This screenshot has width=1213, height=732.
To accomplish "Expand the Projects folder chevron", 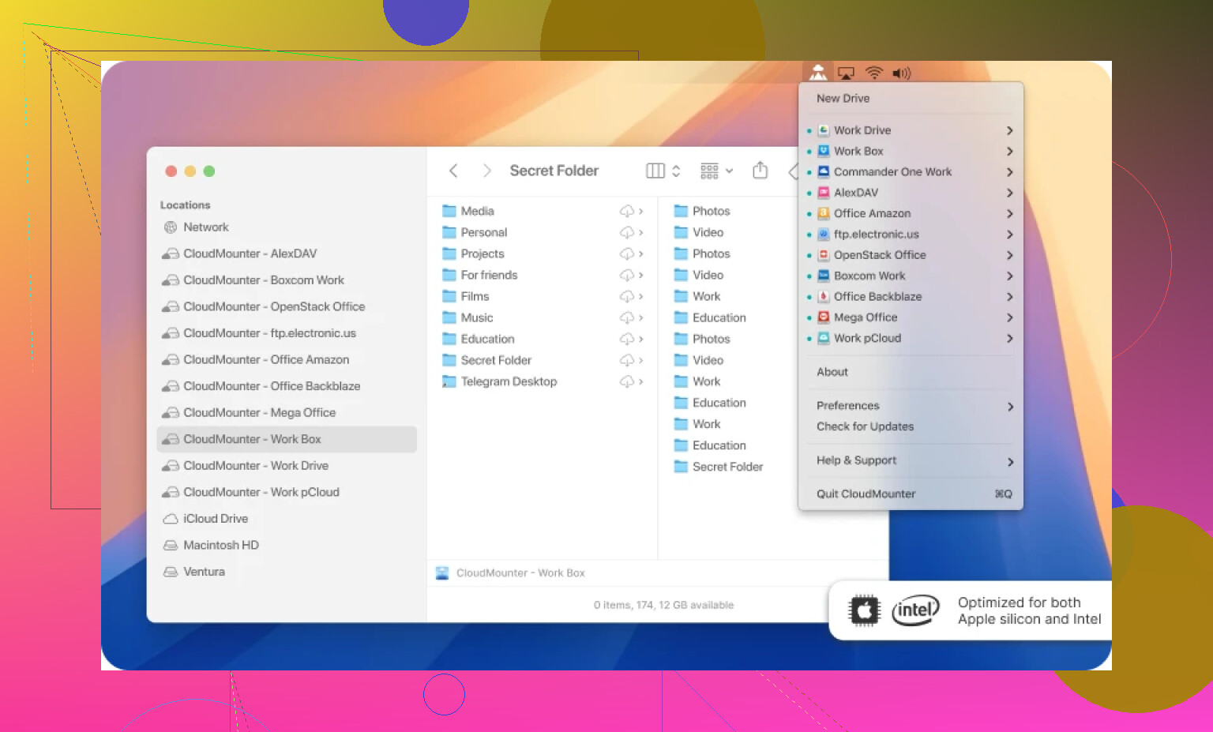I will [x=641, y=253].
